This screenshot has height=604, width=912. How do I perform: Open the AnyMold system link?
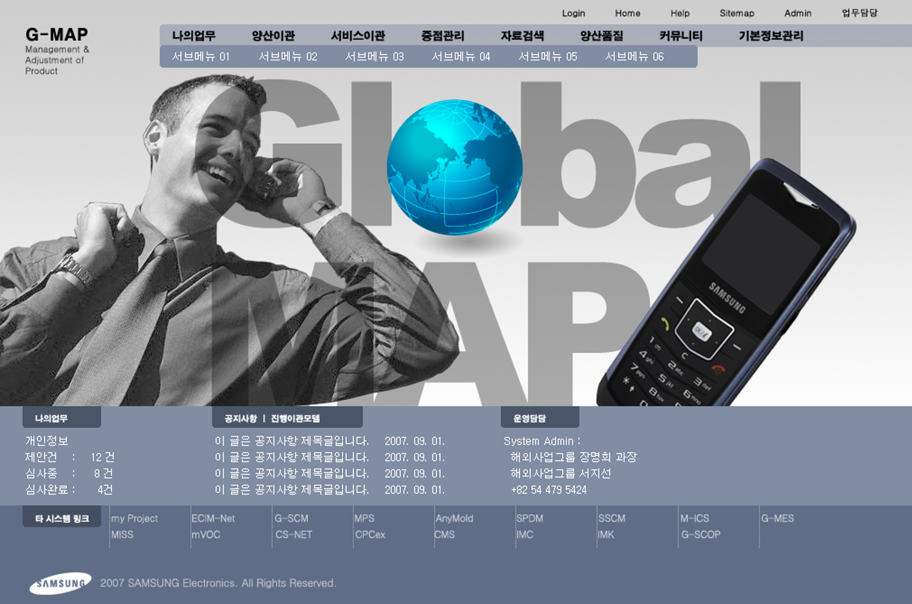coord(454,518)
